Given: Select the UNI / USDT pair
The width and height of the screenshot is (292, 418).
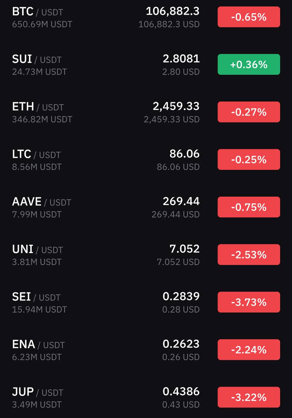Looking at the screenshot, I should pos(146,255).
